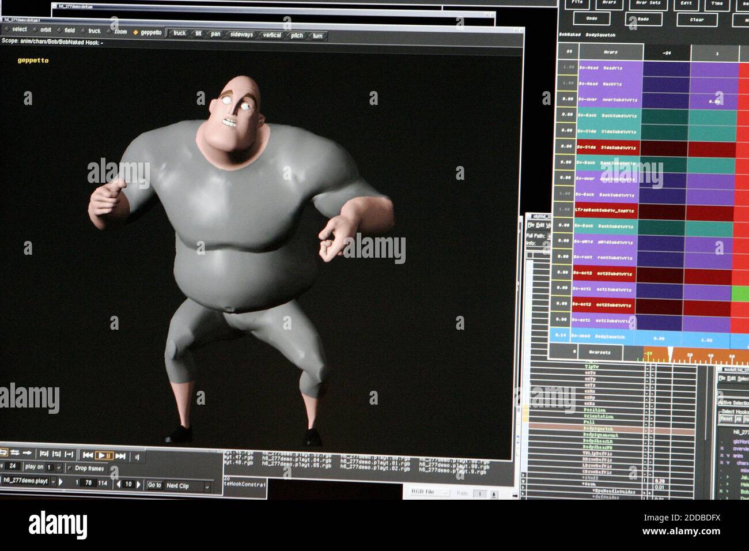Click the left arrow decreasing the step value 10
This screenshot has height=551, width=749.
tap(119, 484)
